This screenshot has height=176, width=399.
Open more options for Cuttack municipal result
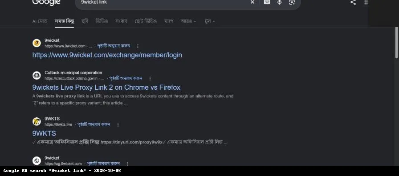click(150, 79)
